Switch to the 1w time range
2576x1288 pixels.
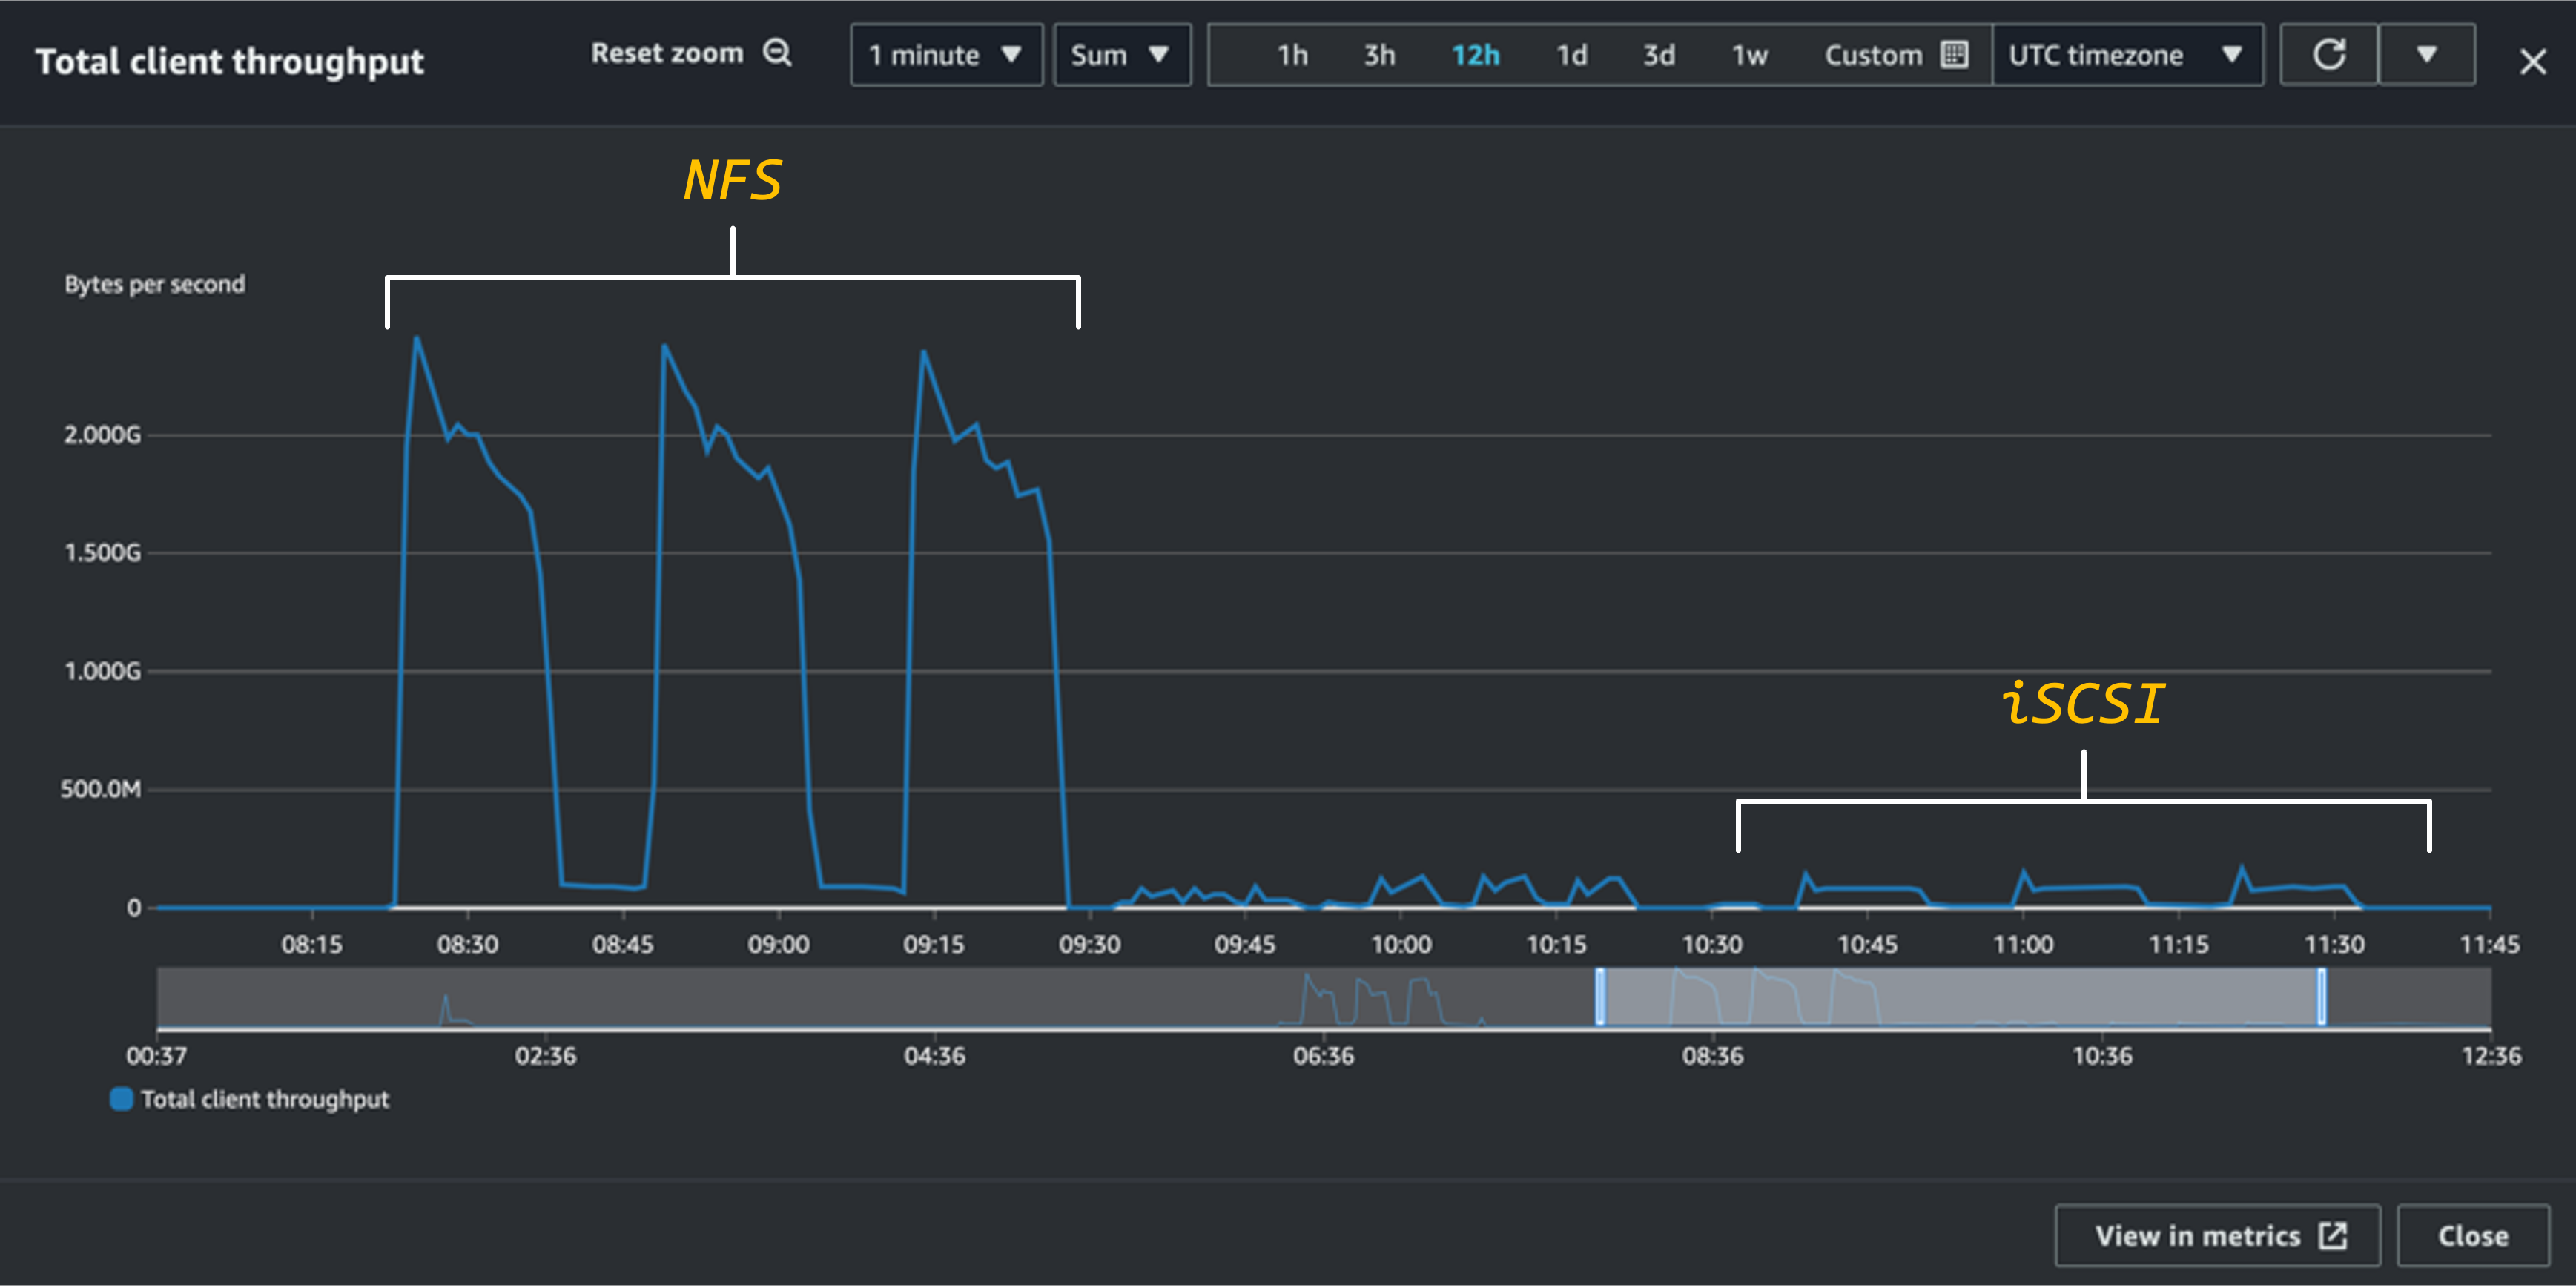[1749, 55]
